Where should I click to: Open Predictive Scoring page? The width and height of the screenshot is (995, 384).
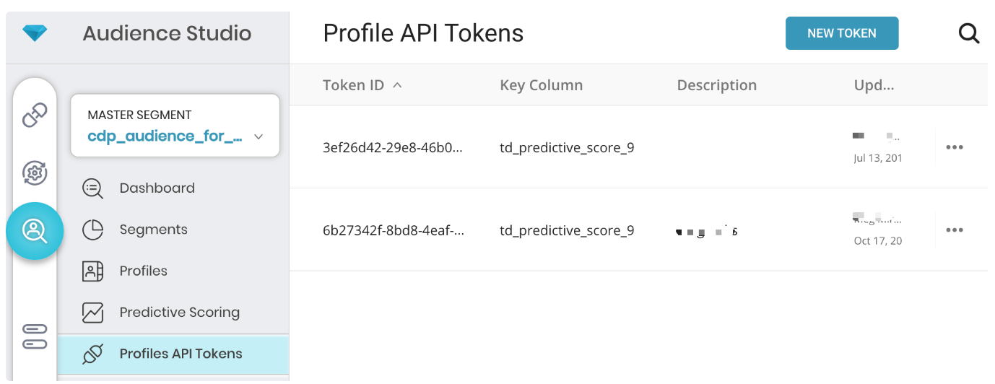coord(179,313)
